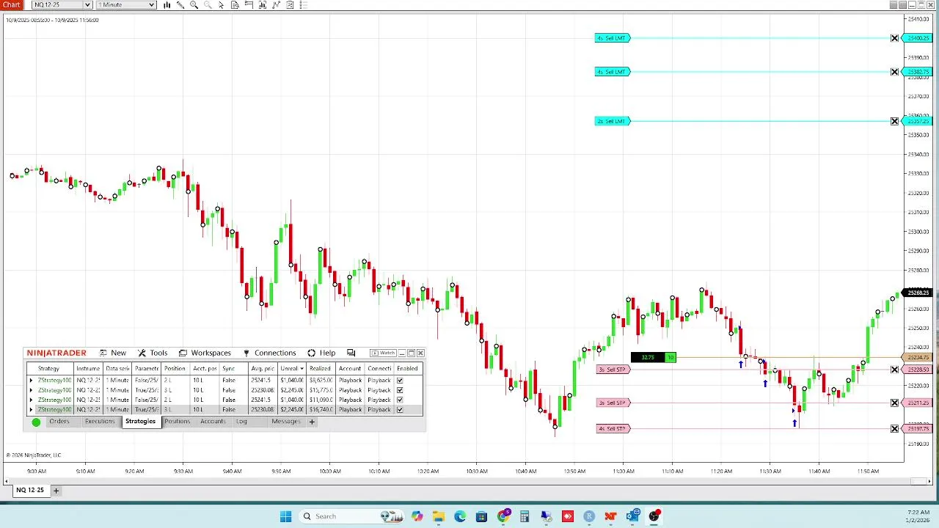Click the 4s Sell STP order label
939x528 pixels.
612,428
